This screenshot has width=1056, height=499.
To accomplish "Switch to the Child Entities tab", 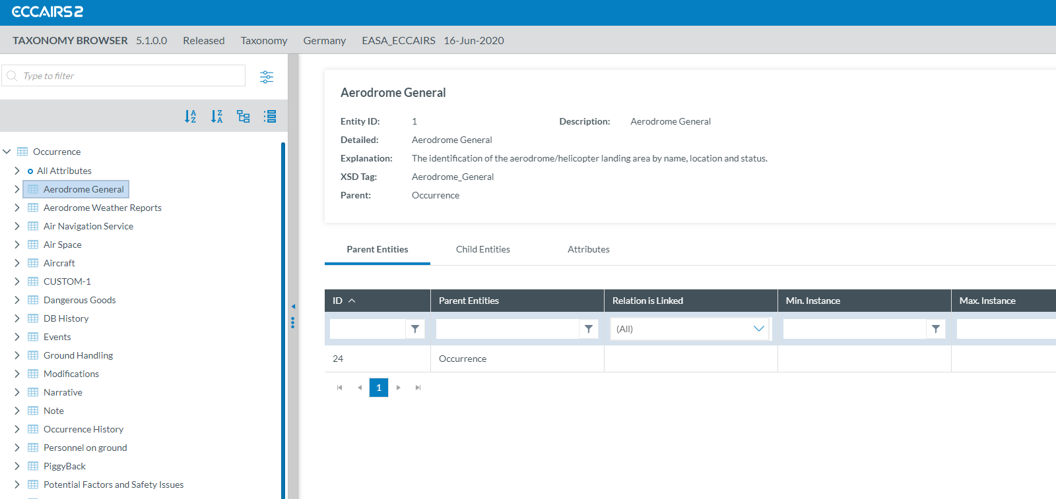I will (482, 249).
